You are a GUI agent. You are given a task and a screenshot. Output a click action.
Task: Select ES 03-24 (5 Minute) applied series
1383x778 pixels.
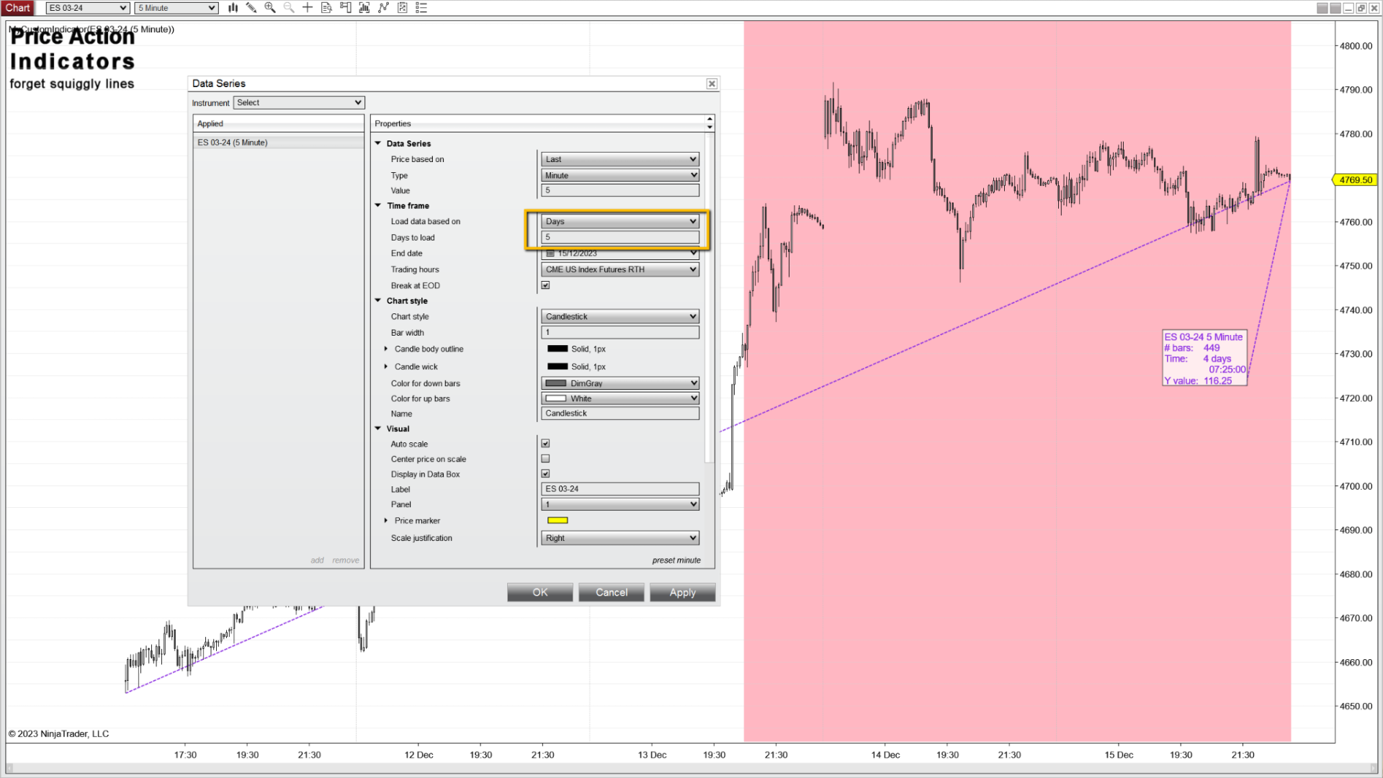click(233, 143)
